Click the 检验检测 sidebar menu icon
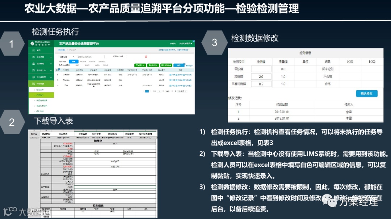 (33, 84)
